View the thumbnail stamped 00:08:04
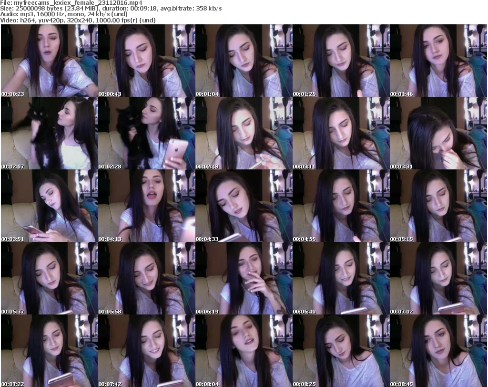This screenshot has height=387, width=488. click(x=244, y=351)
